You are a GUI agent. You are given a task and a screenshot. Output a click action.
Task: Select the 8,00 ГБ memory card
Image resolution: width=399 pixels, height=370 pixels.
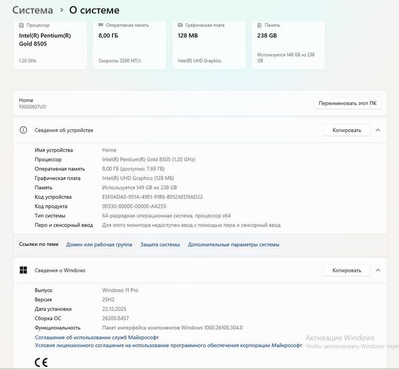(x=129, y=45)
